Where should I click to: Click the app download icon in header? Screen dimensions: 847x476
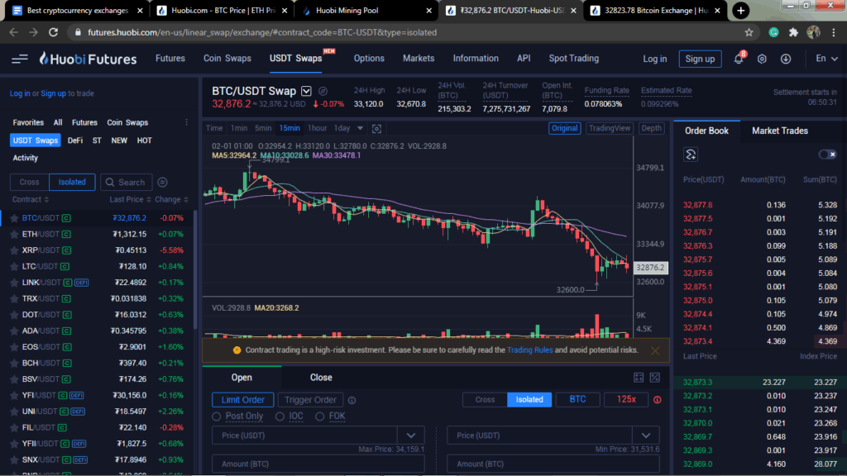[x=787, y=58]
